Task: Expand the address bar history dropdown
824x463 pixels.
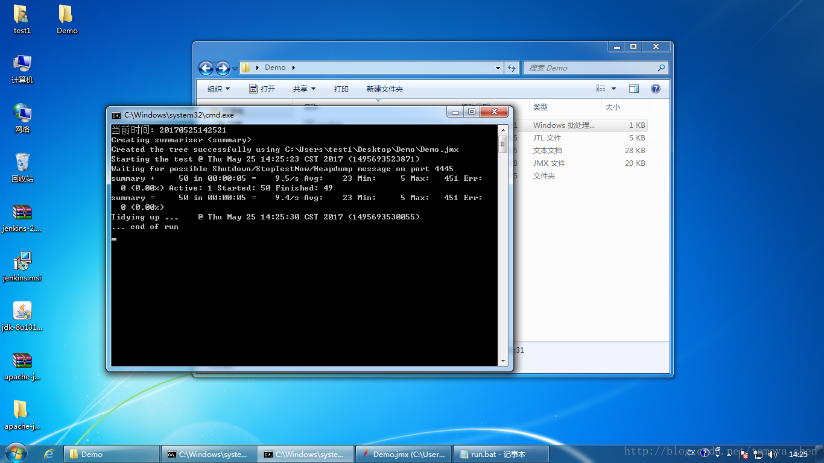Action: [x=498, y=68]
